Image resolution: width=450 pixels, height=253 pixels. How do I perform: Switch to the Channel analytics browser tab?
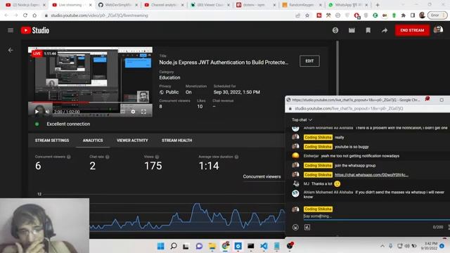click(164, 5)
